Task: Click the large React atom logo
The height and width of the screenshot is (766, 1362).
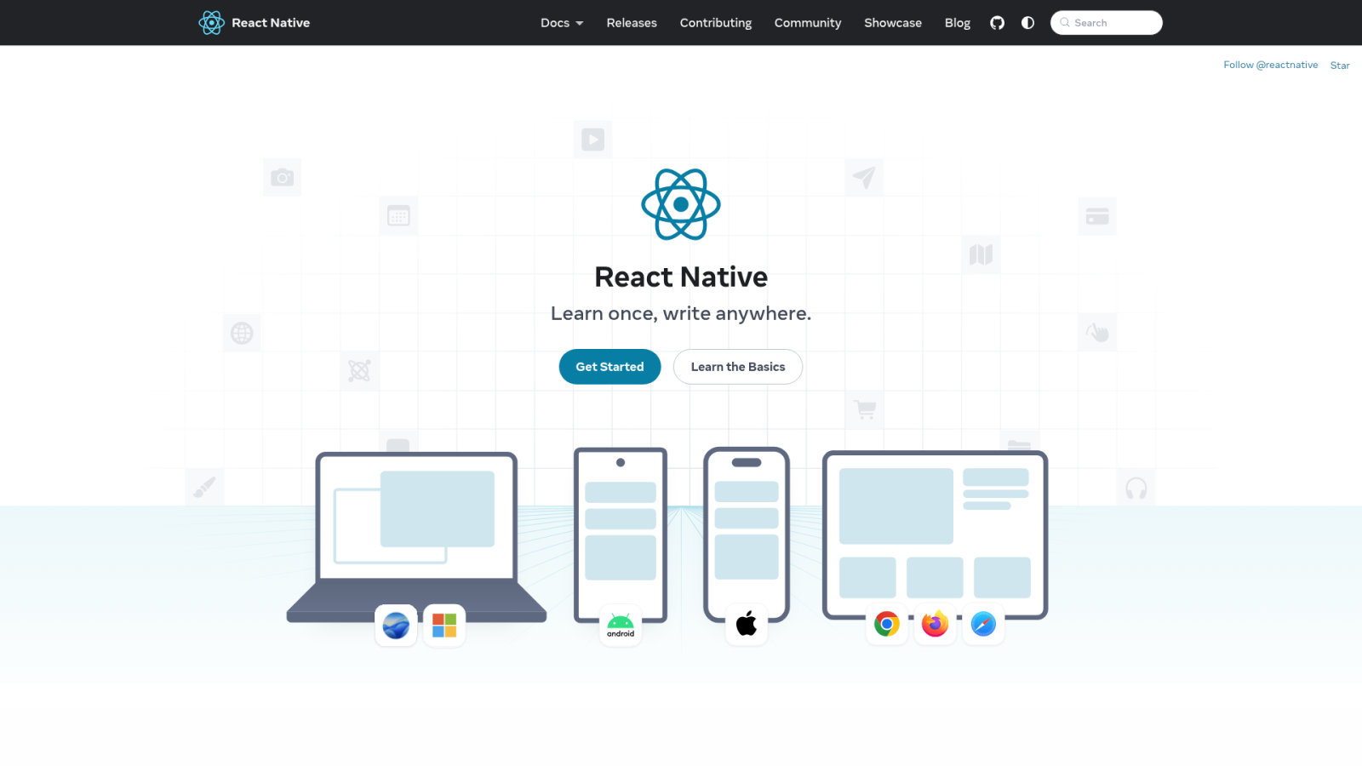Action: (x=681, y=204)
